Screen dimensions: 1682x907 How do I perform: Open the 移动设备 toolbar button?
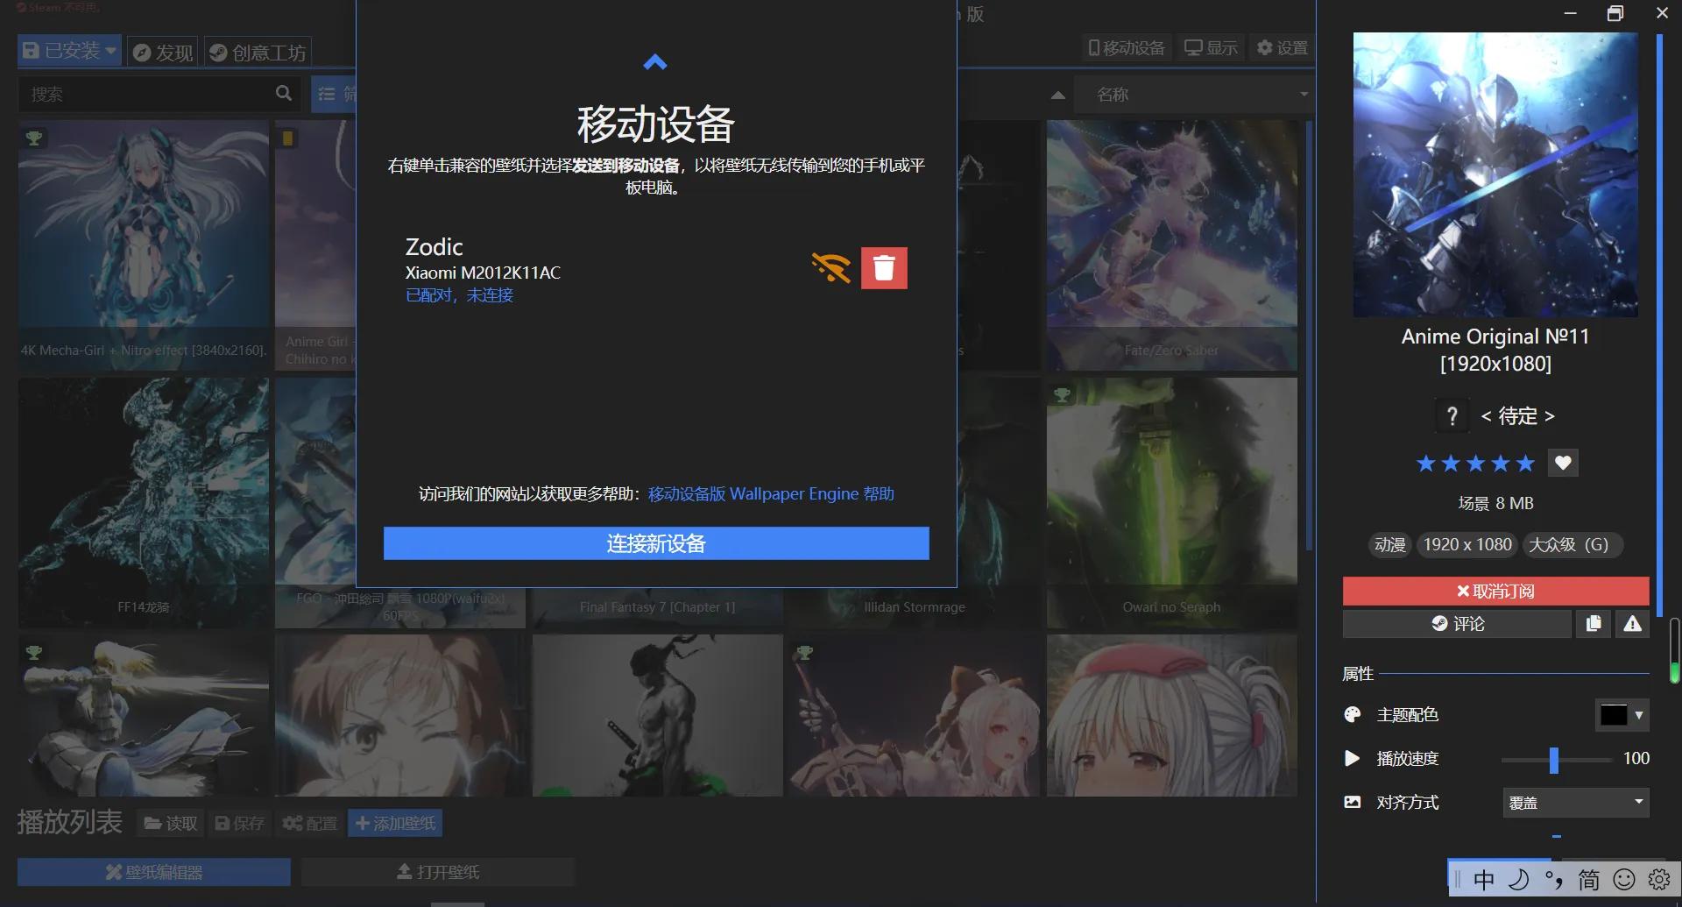point(1127,47)
